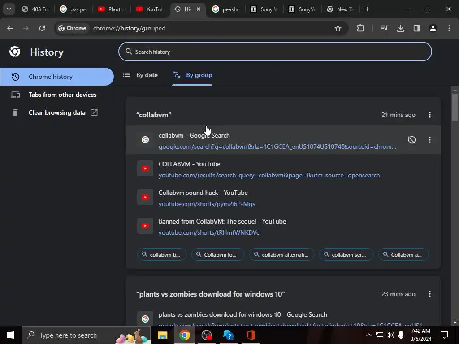Image resolution: width=459 pixels, height=344 pixels.
Task: Switch to the Plants YouTube tab
Action: [x=112, y=9]
